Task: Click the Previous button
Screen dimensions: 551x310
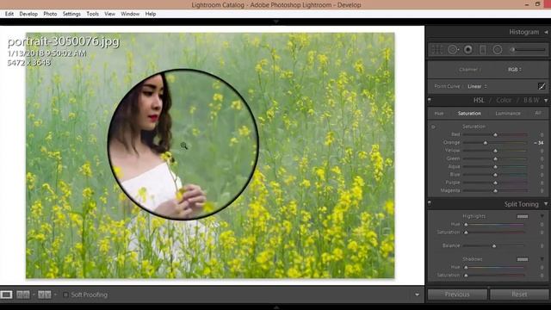Action: (457, 294)
